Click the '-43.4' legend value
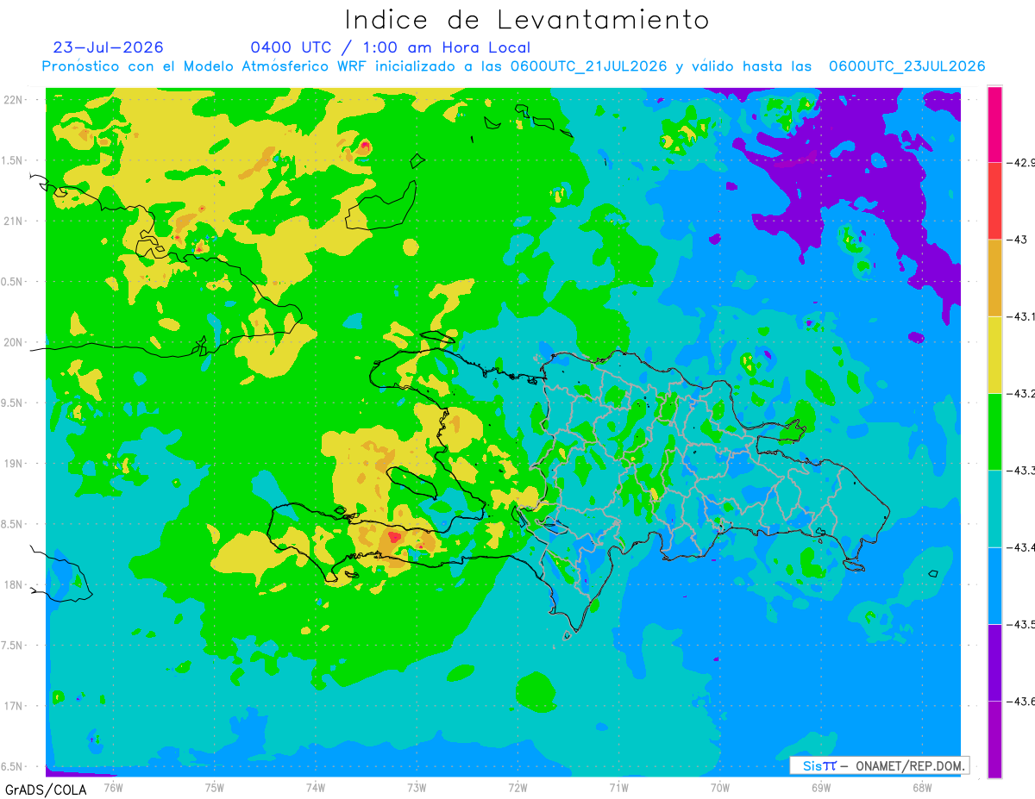 [1023, 547]
